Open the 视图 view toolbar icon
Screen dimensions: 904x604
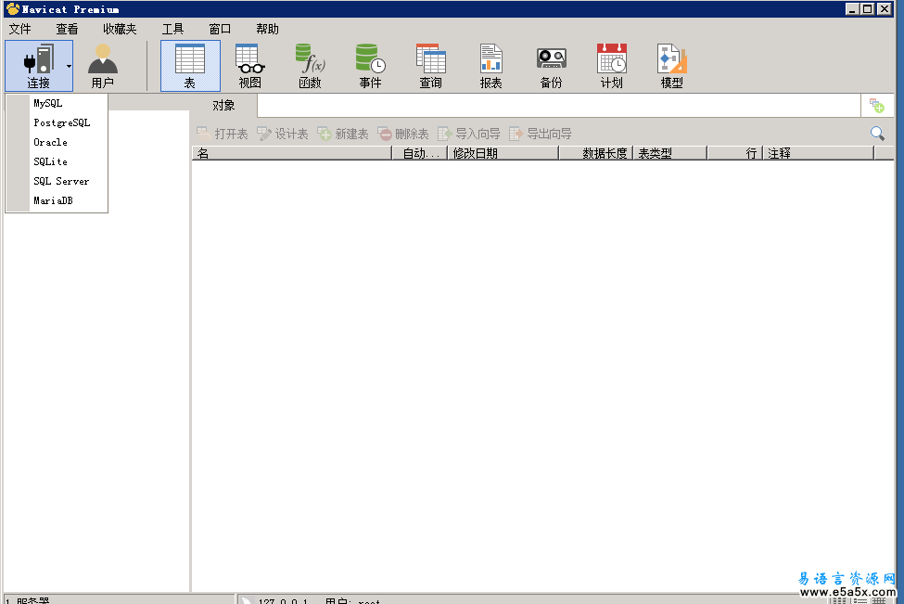[250, 66]
